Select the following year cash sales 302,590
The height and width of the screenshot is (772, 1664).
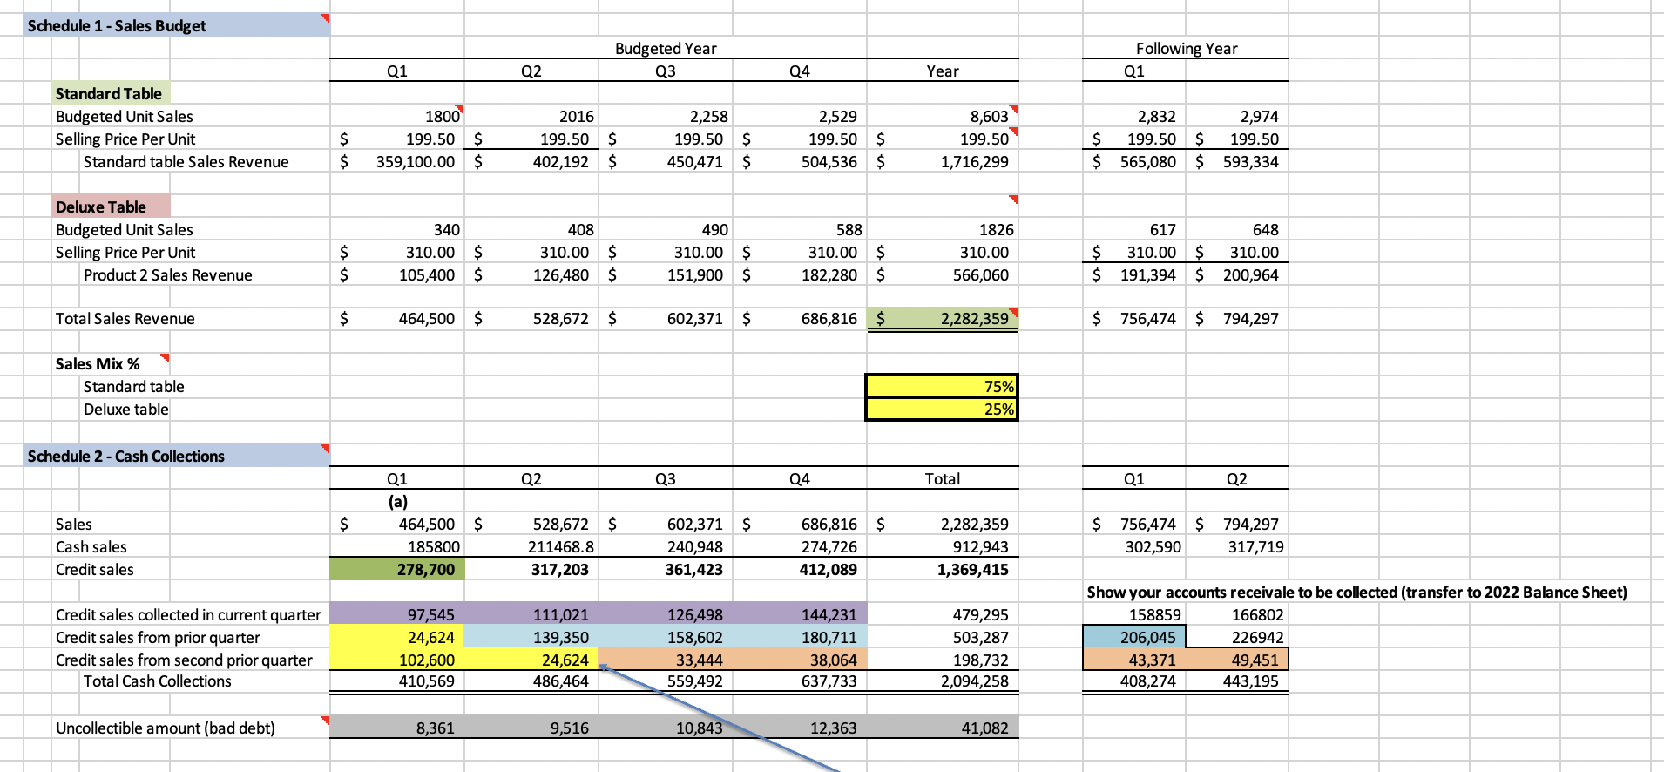click(x=1134, y=546)
